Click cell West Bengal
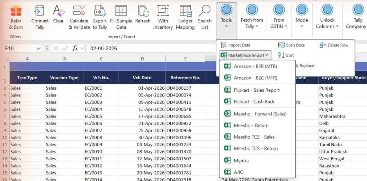The height and width of the screenshot is (181, 367). point(343,159)
